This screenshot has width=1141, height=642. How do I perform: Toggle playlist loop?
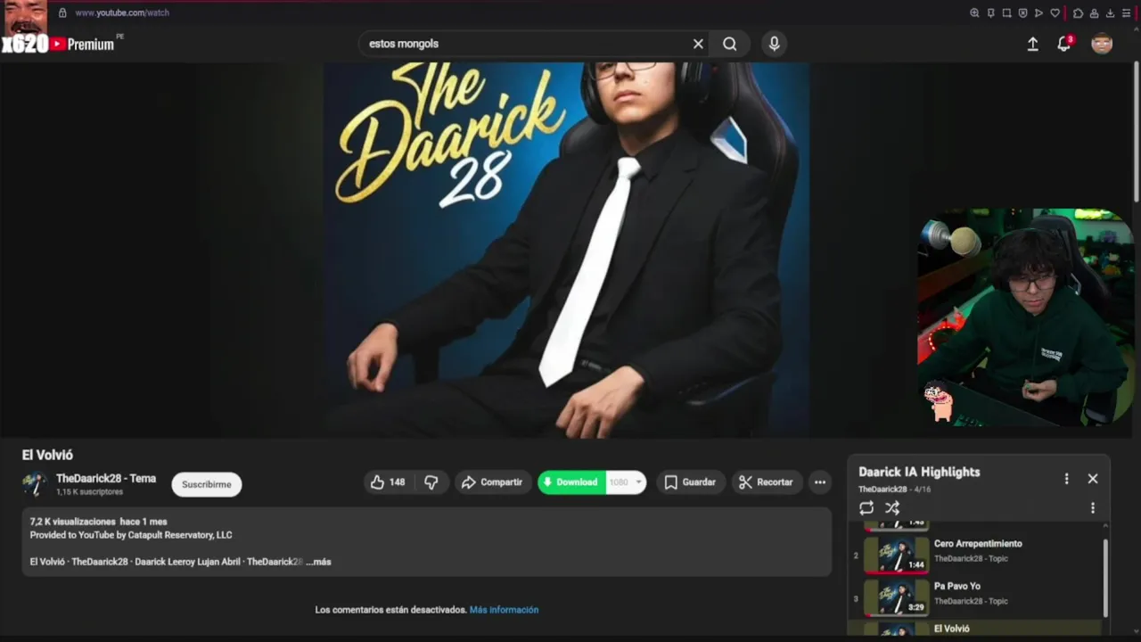pos(866,508)
